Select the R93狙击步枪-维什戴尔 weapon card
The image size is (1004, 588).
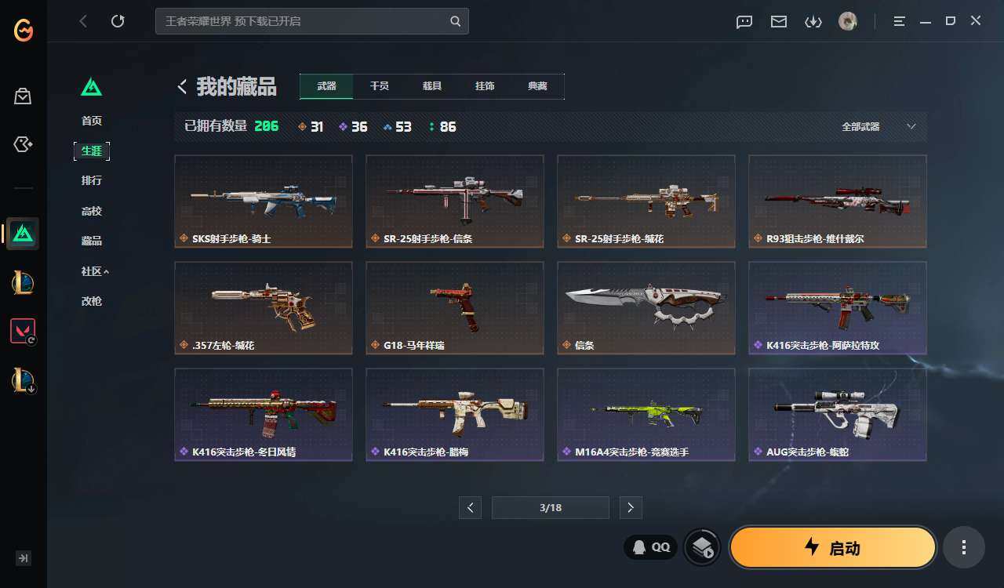(x=838, y=201)
